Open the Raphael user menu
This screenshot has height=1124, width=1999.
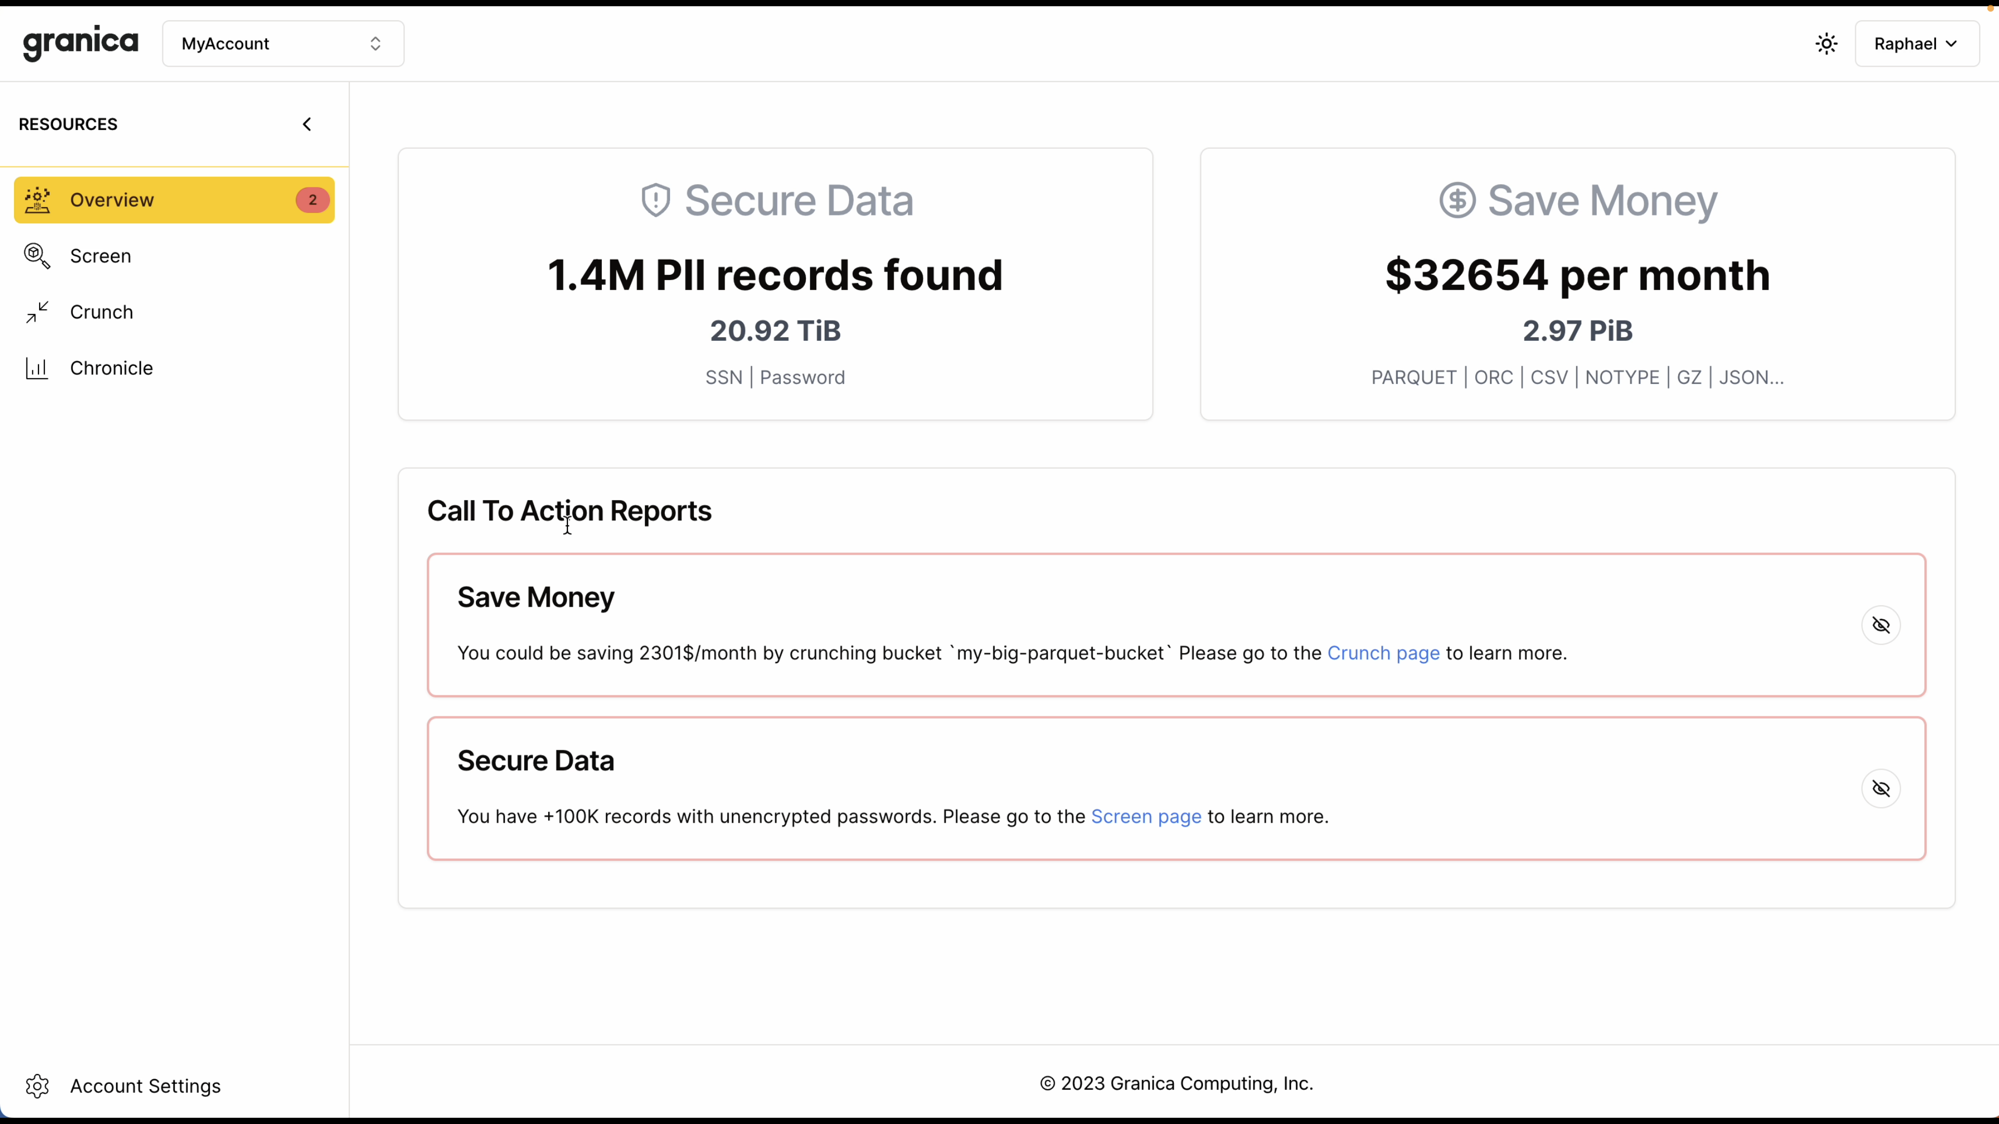point(1916,43)
